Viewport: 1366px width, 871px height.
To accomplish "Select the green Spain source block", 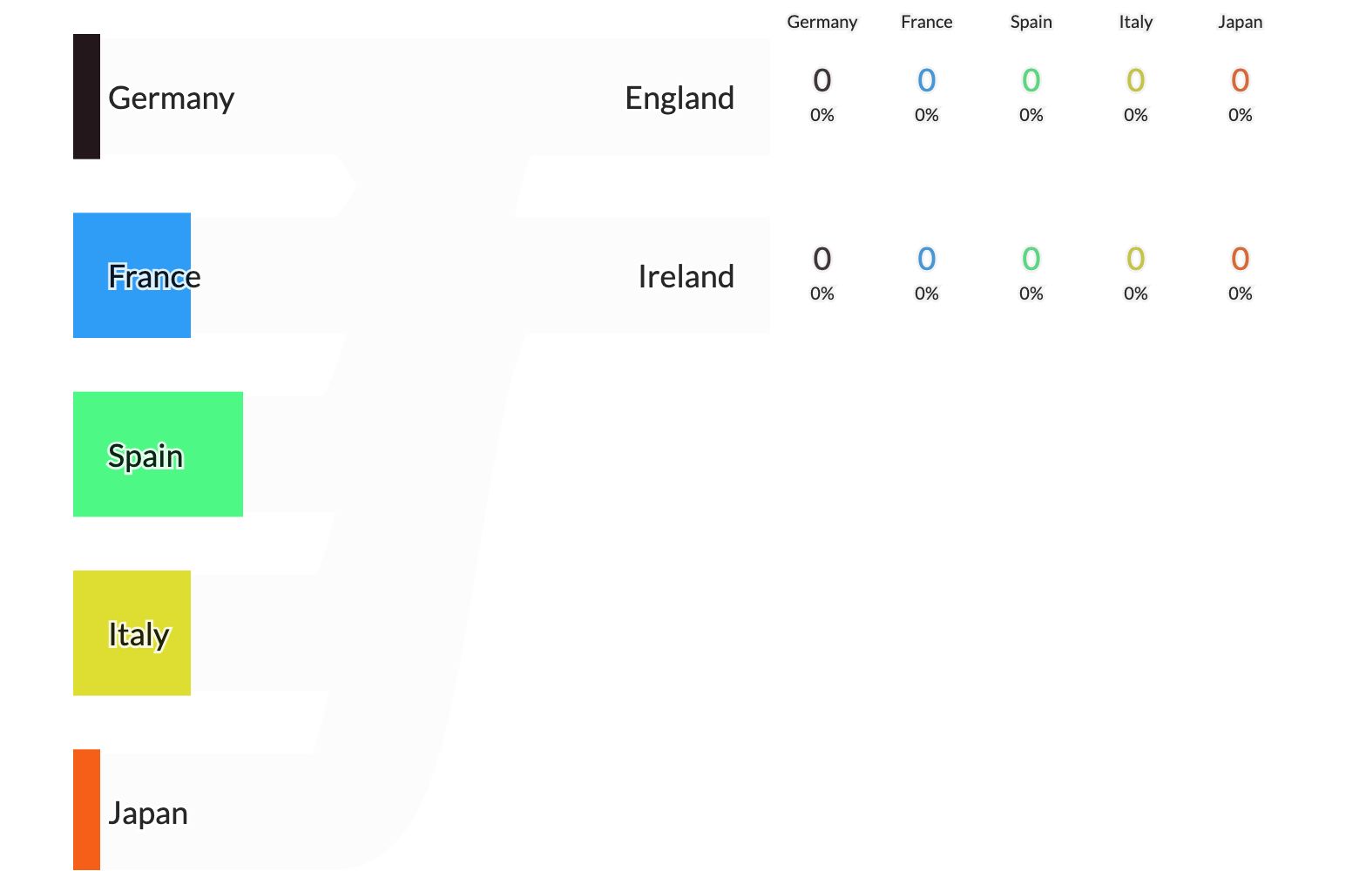I will point(158,454).
